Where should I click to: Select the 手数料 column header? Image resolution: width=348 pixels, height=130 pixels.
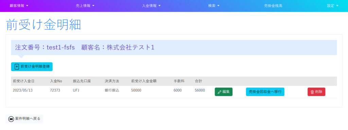pyautogui.click(x=179, y=81)
